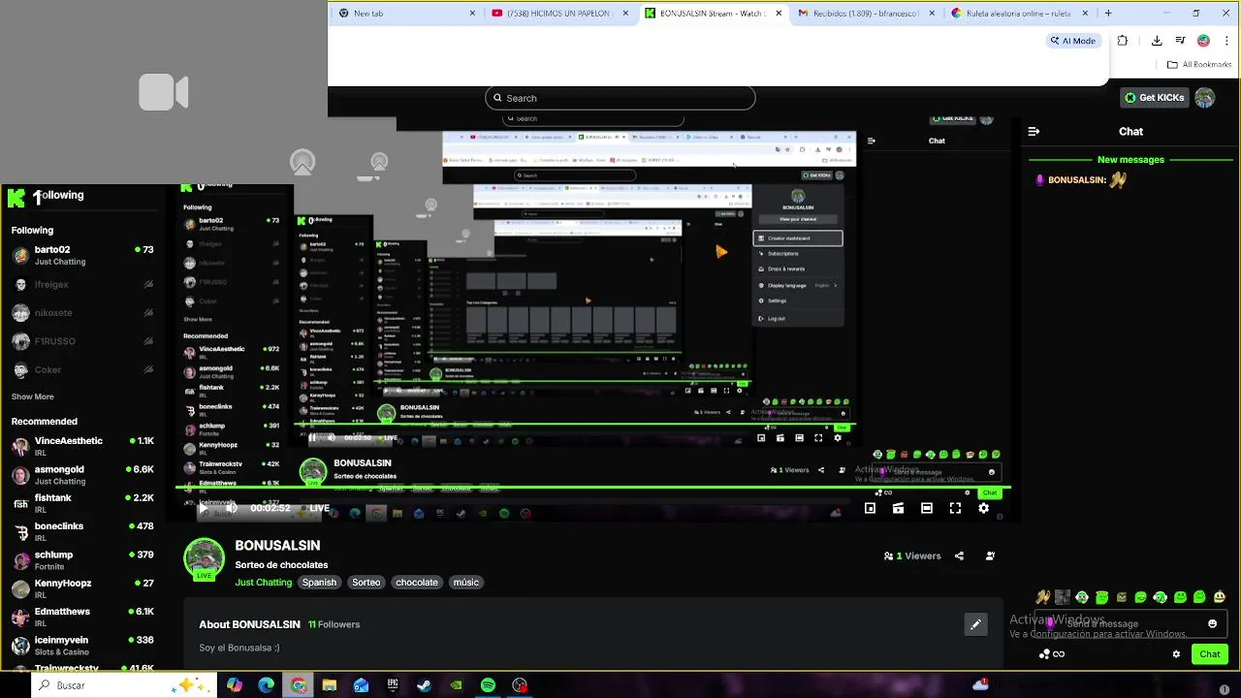This screenshot has width=1241, height=698.
Task: Switch to the New tab browser tab
Action: [x=406, y=14]
